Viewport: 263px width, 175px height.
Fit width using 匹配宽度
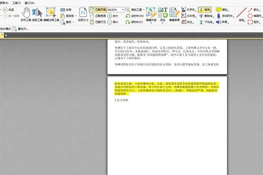[98, 16]
